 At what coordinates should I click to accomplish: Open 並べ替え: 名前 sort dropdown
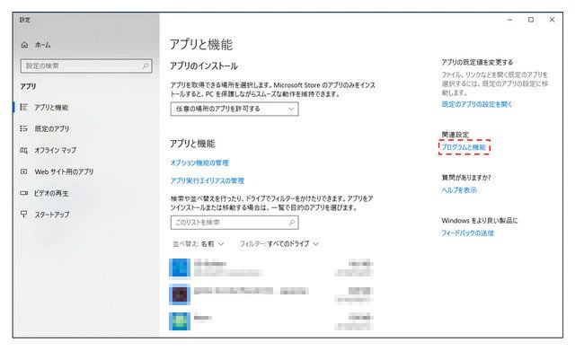[198, 243]
